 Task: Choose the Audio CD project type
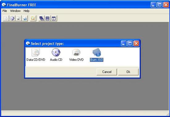(56, 55)
